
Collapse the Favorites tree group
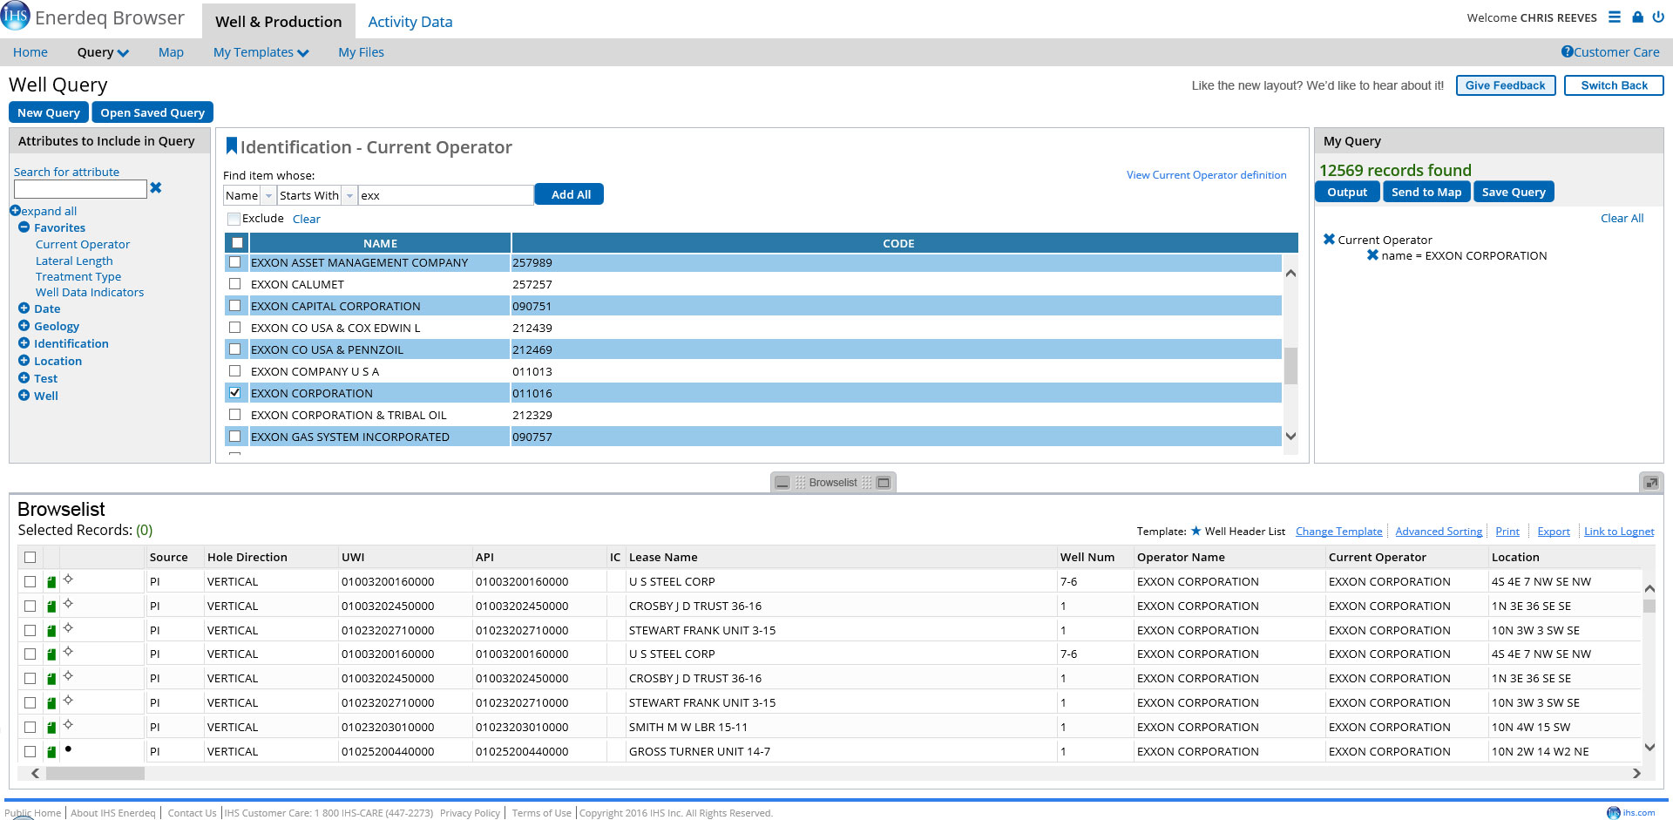point(24,227)
